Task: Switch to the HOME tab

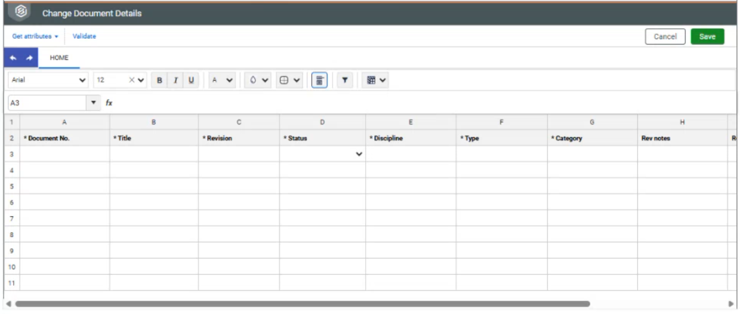Action: [59, 58]
